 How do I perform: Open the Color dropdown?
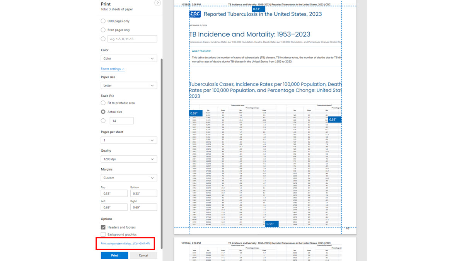click(129, 58)
